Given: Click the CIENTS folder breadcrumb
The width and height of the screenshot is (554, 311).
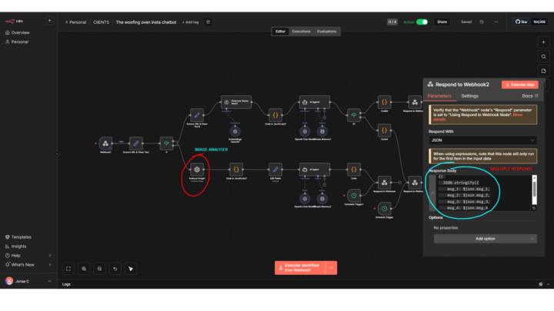Looking at the screenshot, I should tap(101, 22).
